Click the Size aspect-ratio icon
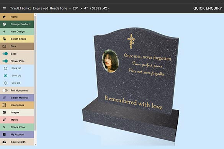This screenshot has width=224, height=149. [4, 46]
